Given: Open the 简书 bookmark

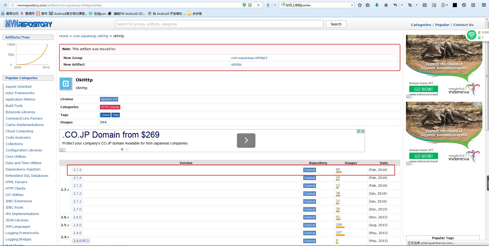Looking at the screenshot, I should [42, 13].
